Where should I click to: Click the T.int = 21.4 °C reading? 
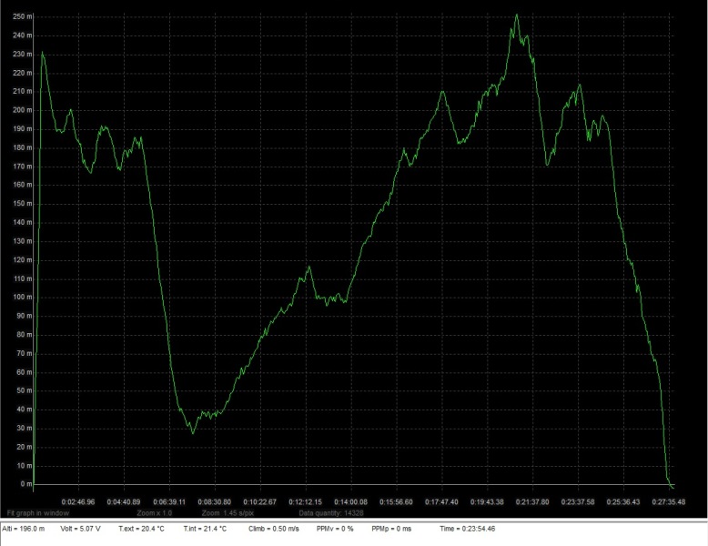pyautogui.click(x=206, y=528)
